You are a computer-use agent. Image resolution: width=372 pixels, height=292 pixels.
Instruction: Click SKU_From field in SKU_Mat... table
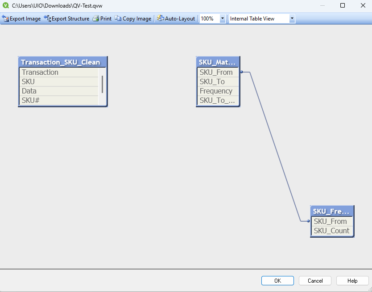coord(218,72)
